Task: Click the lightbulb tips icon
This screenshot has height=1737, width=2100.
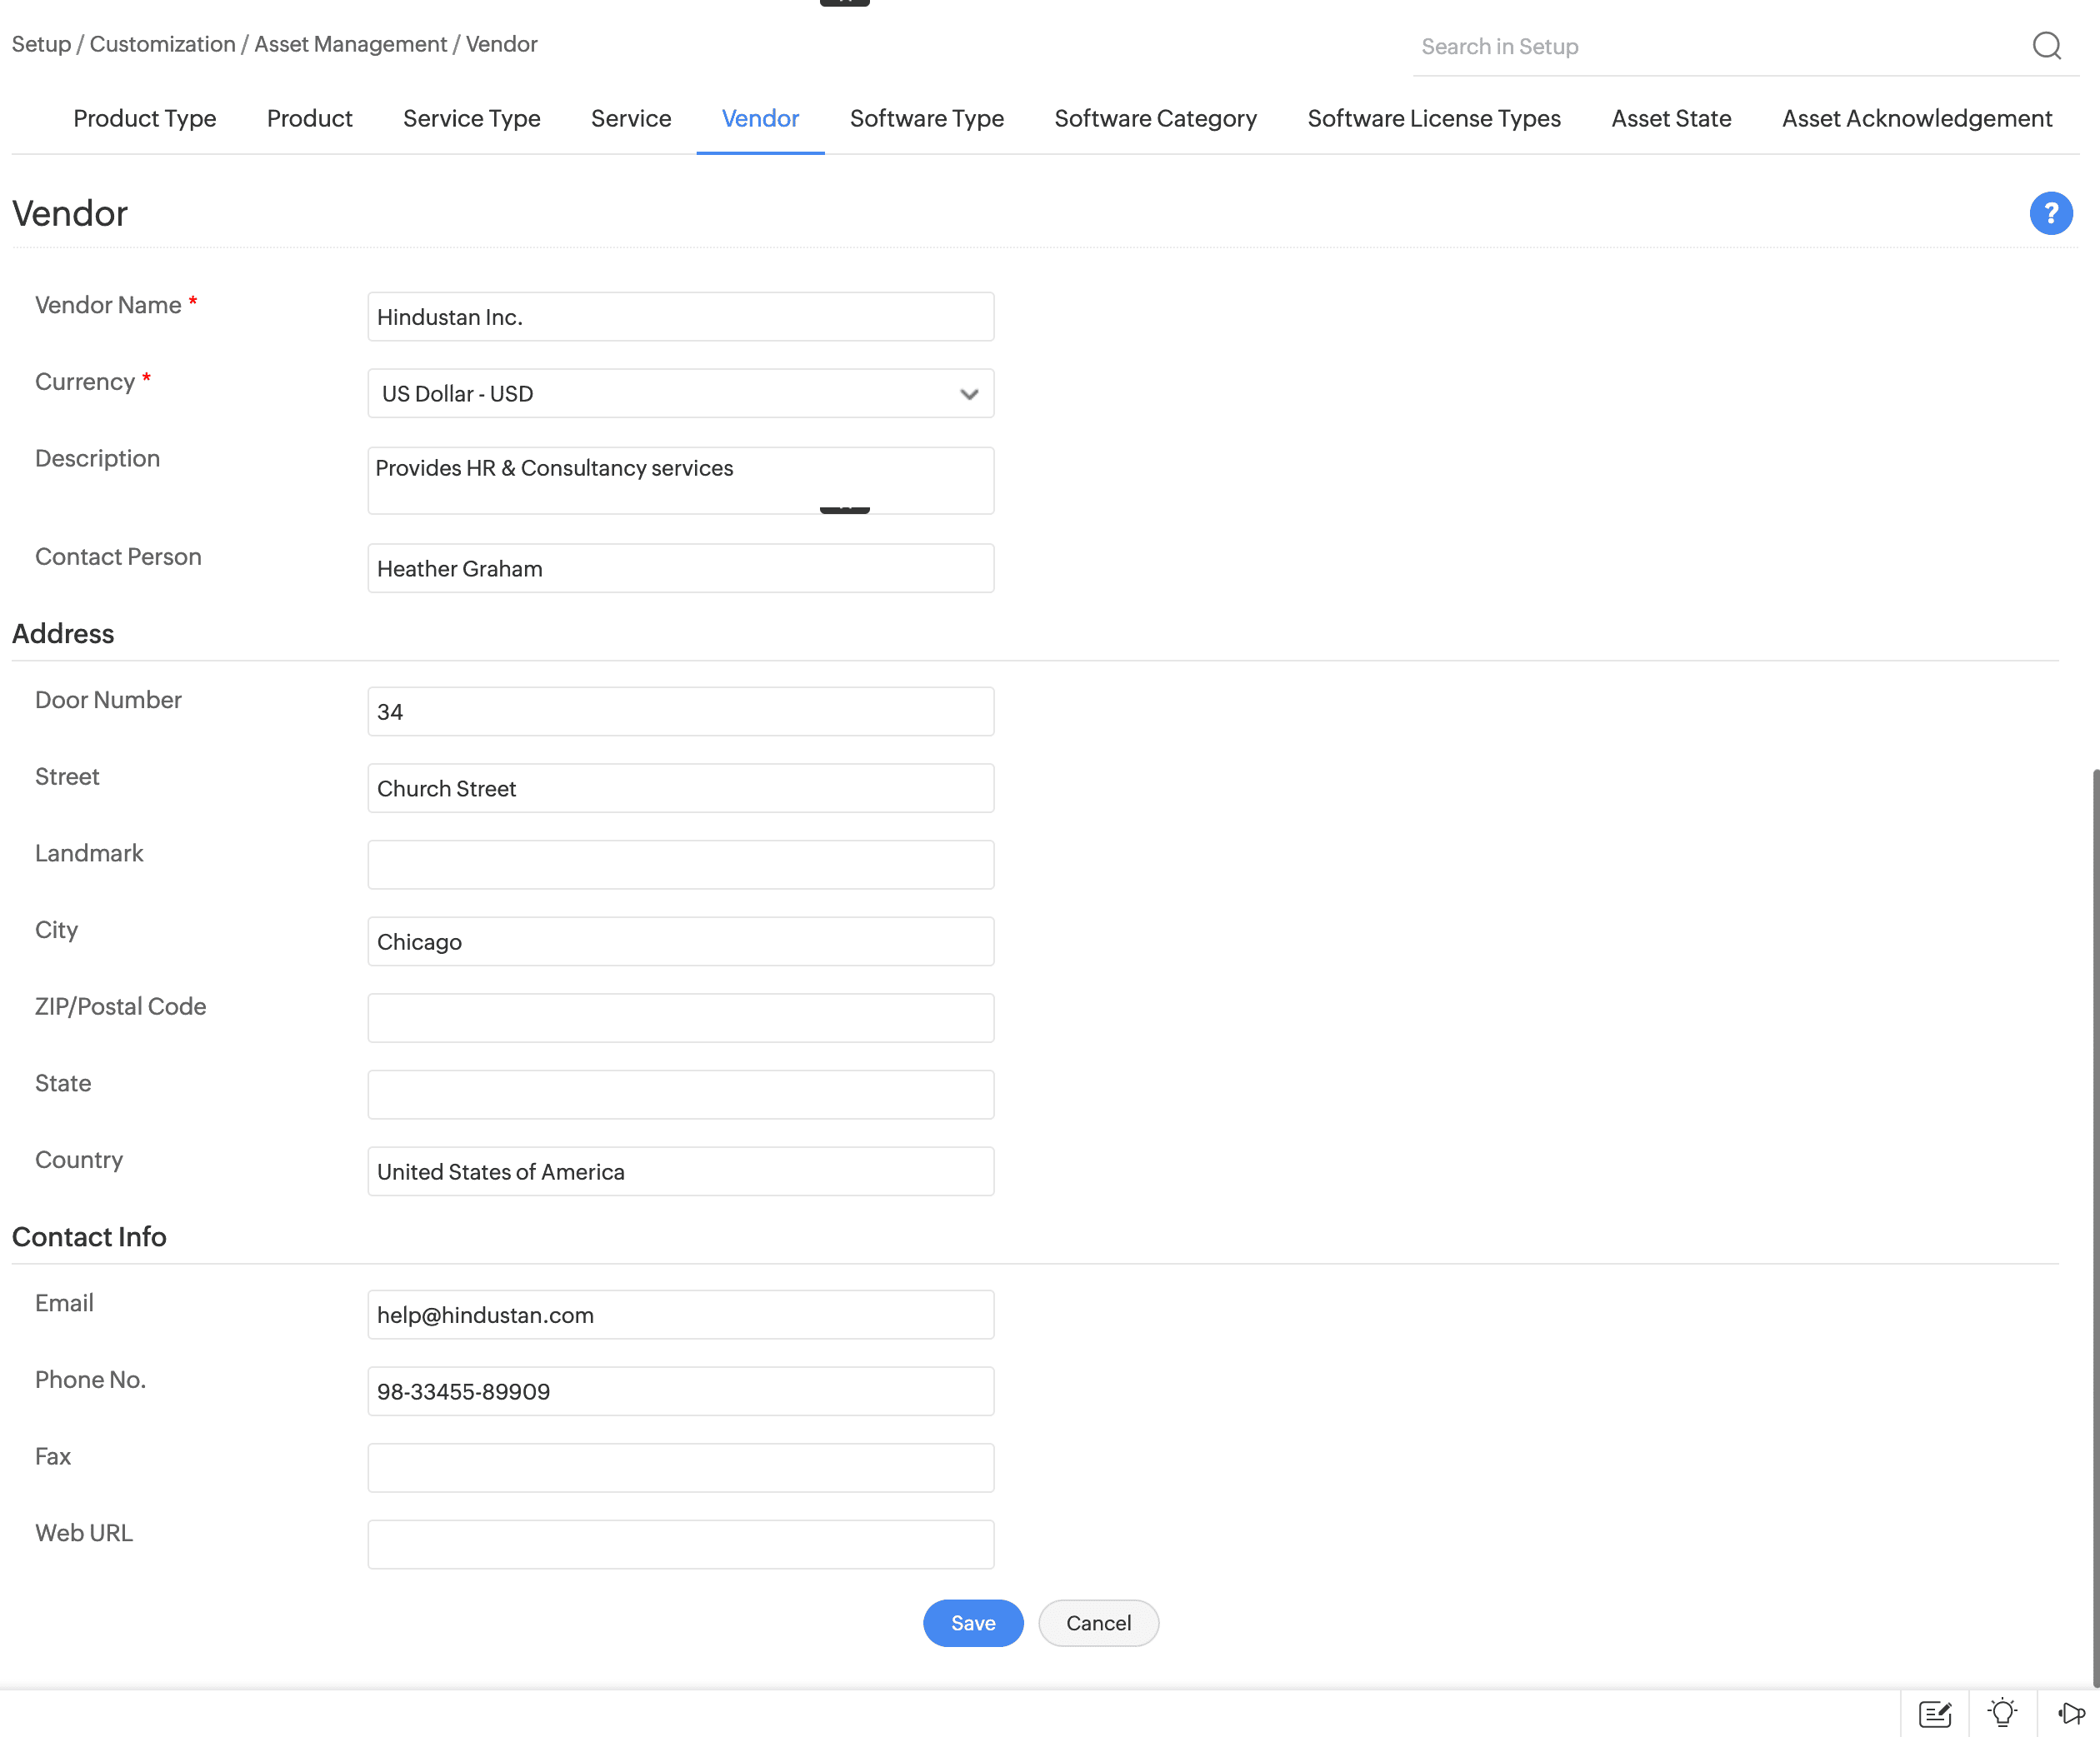Action: tap(2002, 1713)
